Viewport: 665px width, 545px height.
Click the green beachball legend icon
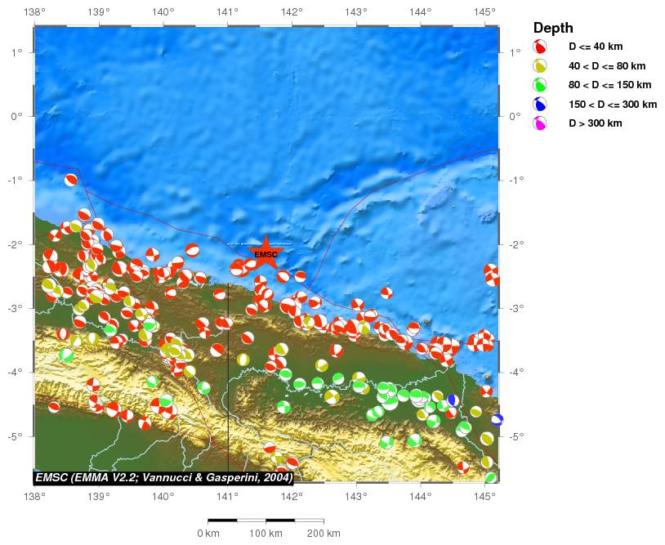(540, 85)
